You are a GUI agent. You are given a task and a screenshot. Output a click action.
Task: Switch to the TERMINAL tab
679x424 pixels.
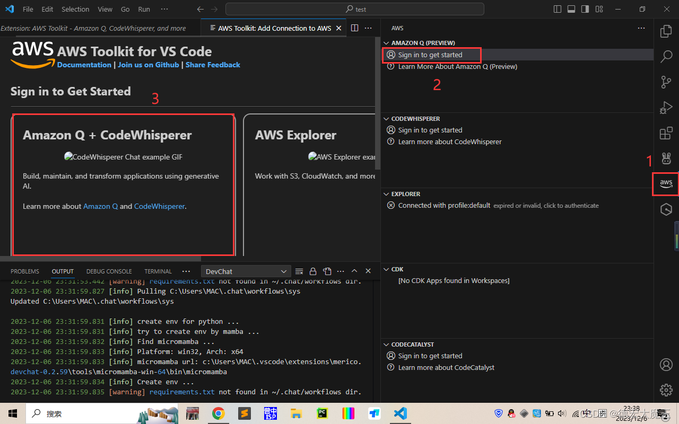point(158,271)
